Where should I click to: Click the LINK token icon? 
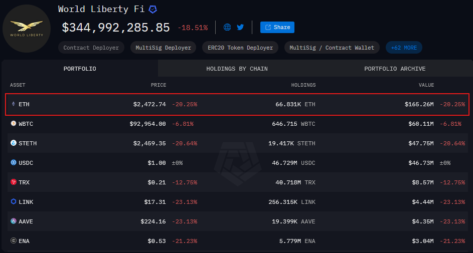tap(13, 201)
